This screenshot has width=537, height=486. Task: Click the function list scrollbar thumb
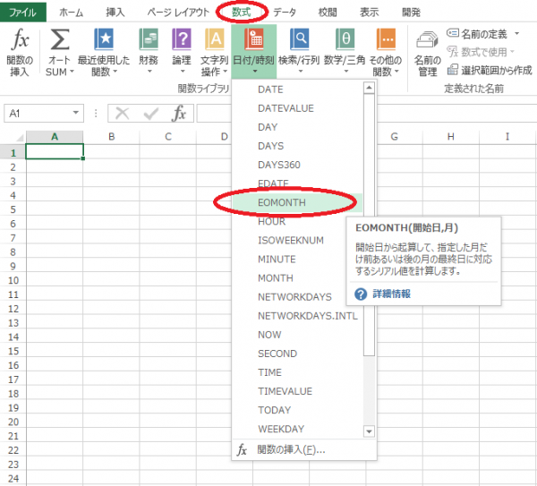click(x=369, y=225)
